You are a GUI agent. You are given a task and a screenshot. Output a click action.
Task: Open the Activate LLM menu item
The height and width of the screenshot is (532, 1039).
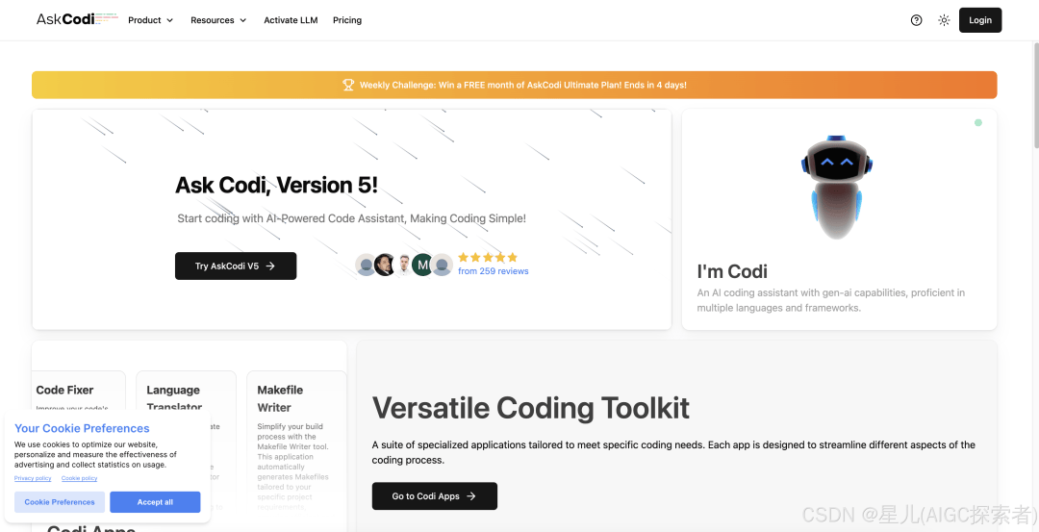[291, 20]
